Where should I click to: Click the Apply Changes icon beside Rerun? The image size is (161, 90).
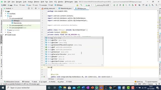tap(117, 5)
